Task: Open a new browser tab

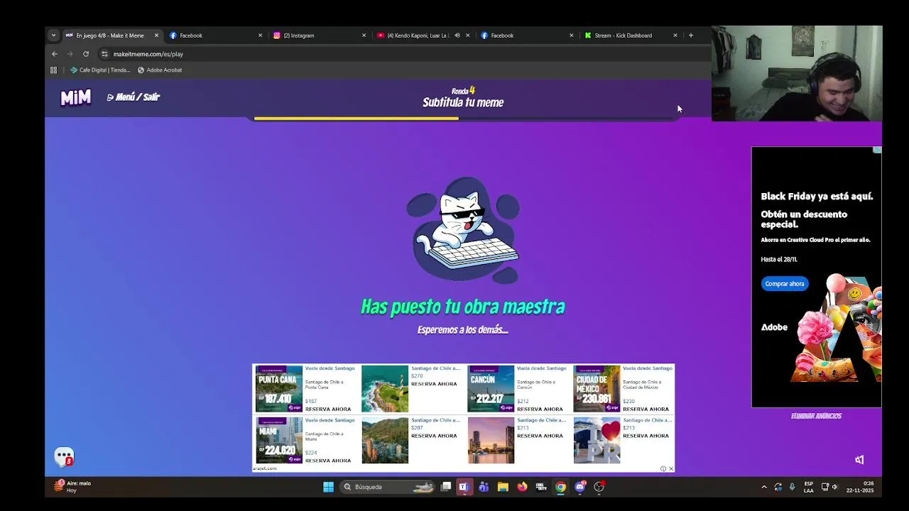Action: pyautogui.click(x=691, y=35)
